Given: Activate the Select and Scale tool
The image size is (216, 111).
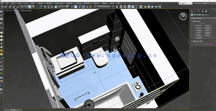Looking at the screenshot, I should point(52,6).
